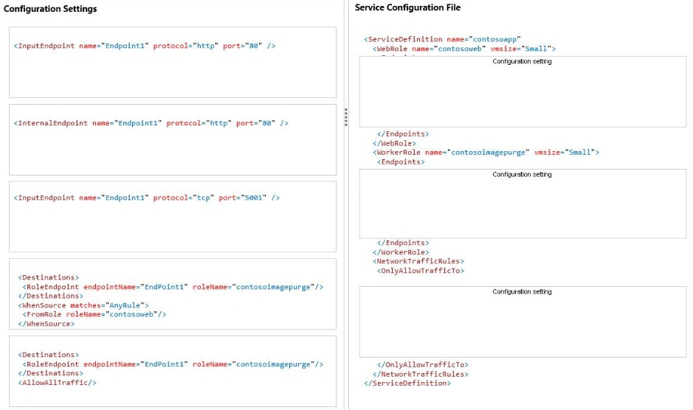This screenshot has height=410, width=693.
Task: Select the InputEndpoint tcp port 5001 setting box
Action: click(x=173, y=217)
